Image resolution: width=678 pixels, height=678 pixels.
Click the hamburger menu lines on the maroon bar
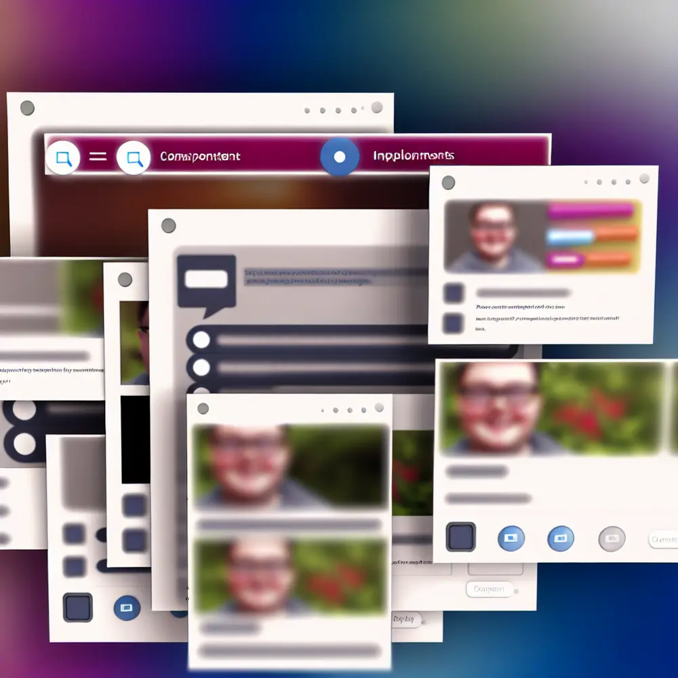coord(98,156)
